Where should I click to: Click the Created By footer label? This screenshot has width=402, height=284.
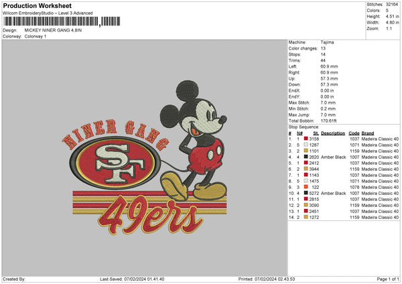click(14, 279)
